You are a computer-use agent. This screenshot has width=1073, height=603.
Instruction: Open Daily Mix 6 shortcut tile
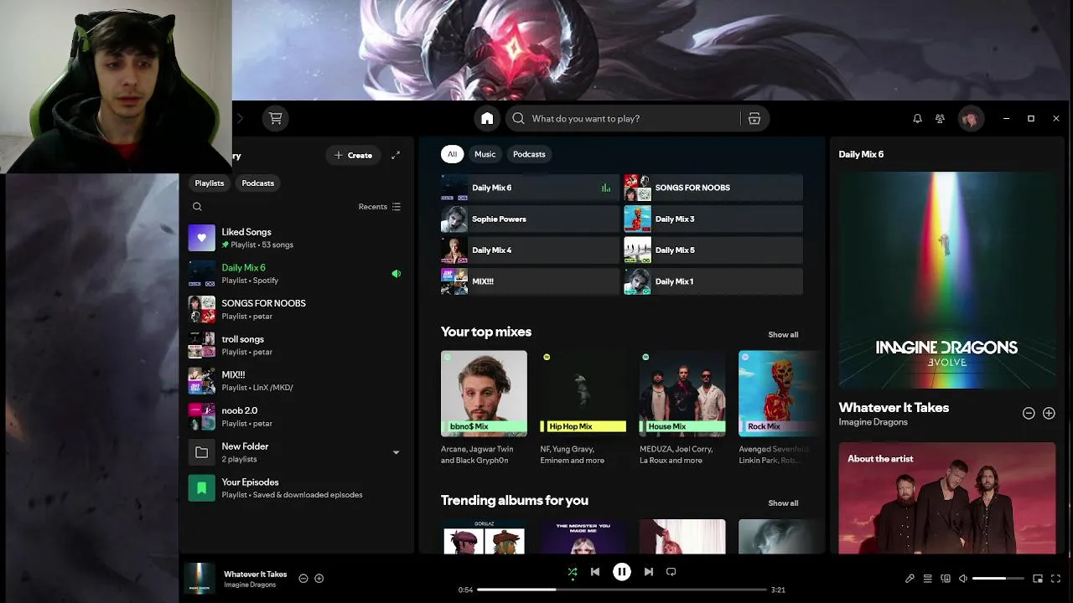point(530,188)
